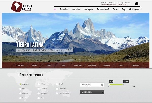The width and height of the screenshot is (152, 103).
Task: Click the search magnifier icon
Action: coord(137,4)
